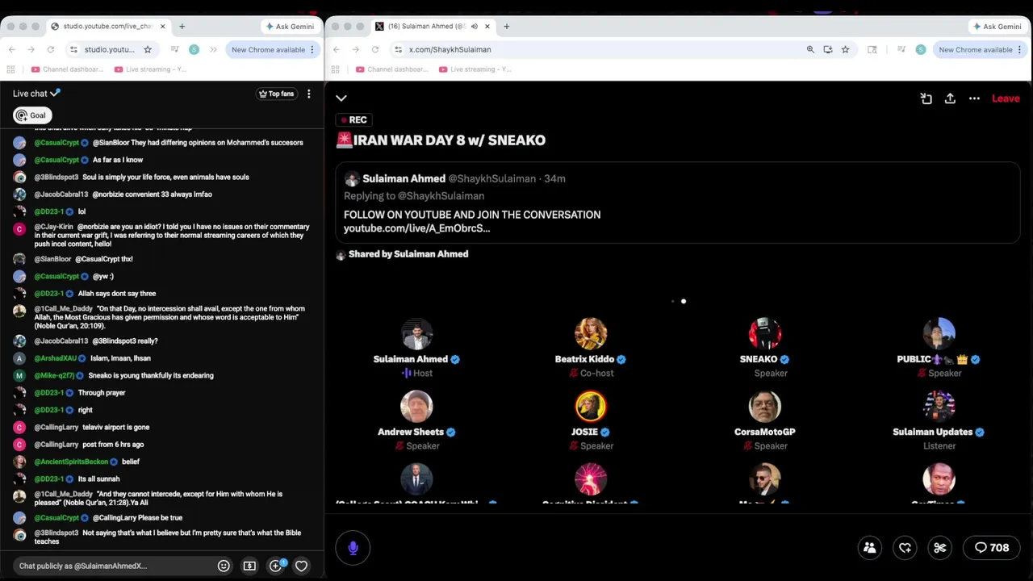The width and height of the screenshot is (1033, 581).
Task: Mute the X tab via the speaker icon
Action: point(475,27)
